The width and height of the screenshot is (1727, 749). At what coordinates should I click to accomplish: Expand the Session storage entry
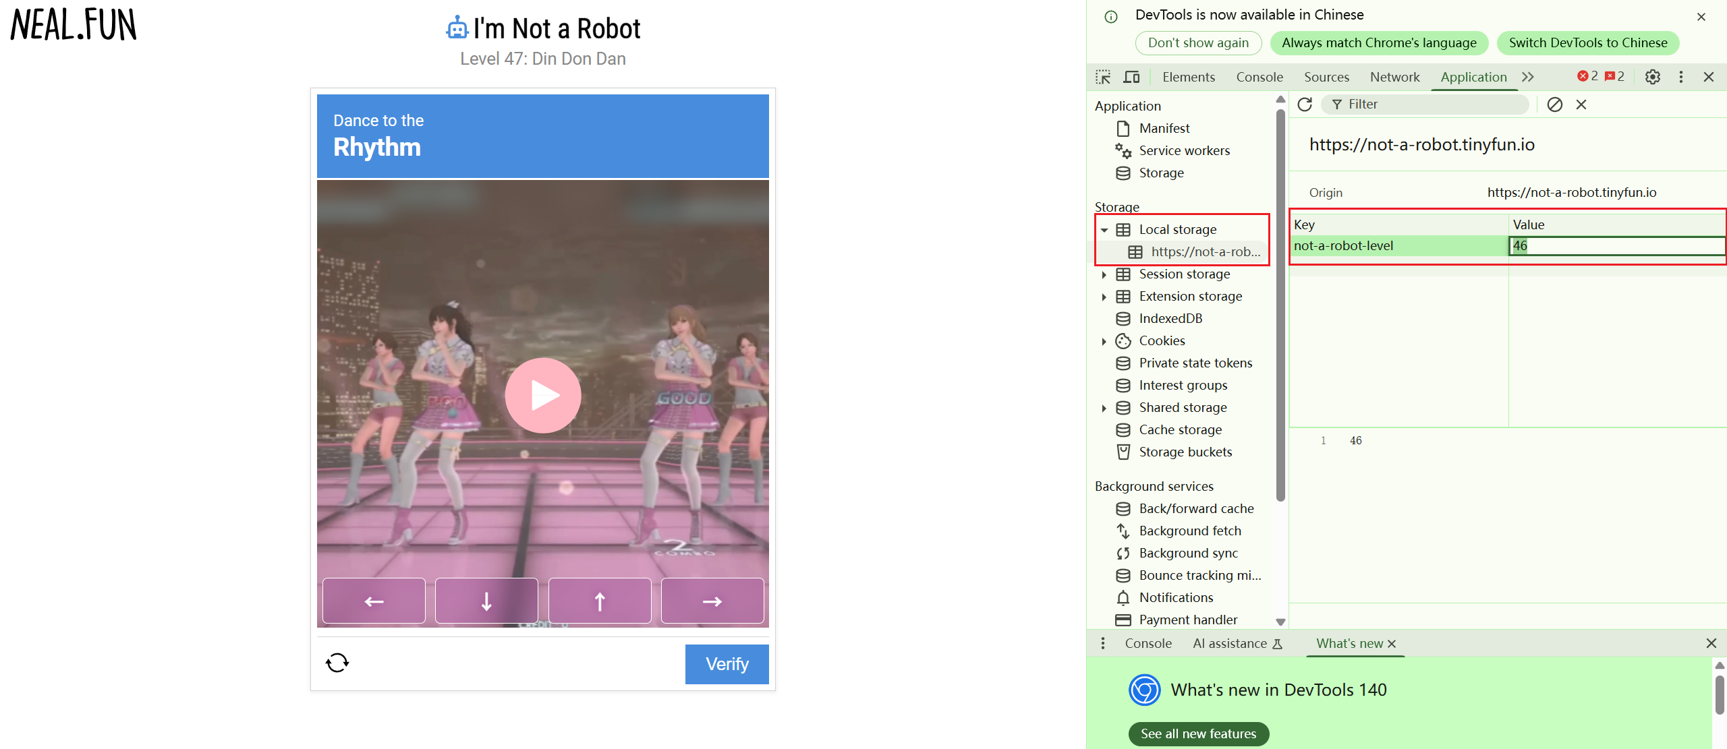tap(1104, 274)
